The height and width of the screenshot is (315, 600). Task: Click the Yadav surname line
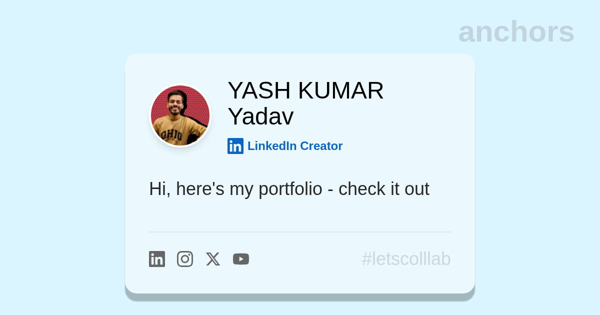point(260,116)
